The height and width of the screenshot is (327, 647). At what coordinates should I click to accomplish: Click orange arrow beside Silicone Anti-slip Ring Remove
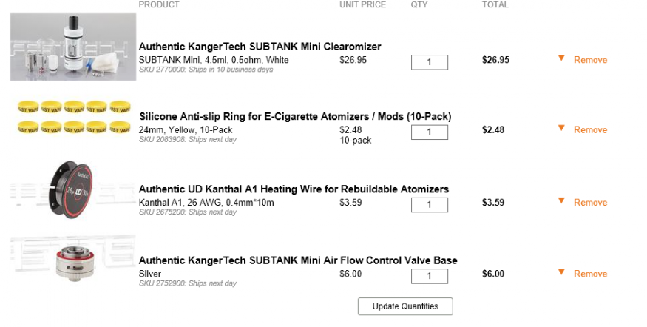pos(561,128)
